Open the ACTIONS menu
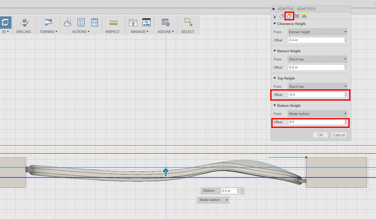The image size is (376, 219). tap(81, 32)
